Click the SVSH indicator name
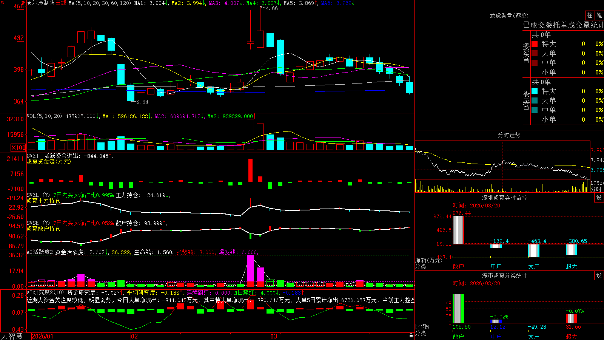Screen dimensions: 604x340 coord(33,223)
